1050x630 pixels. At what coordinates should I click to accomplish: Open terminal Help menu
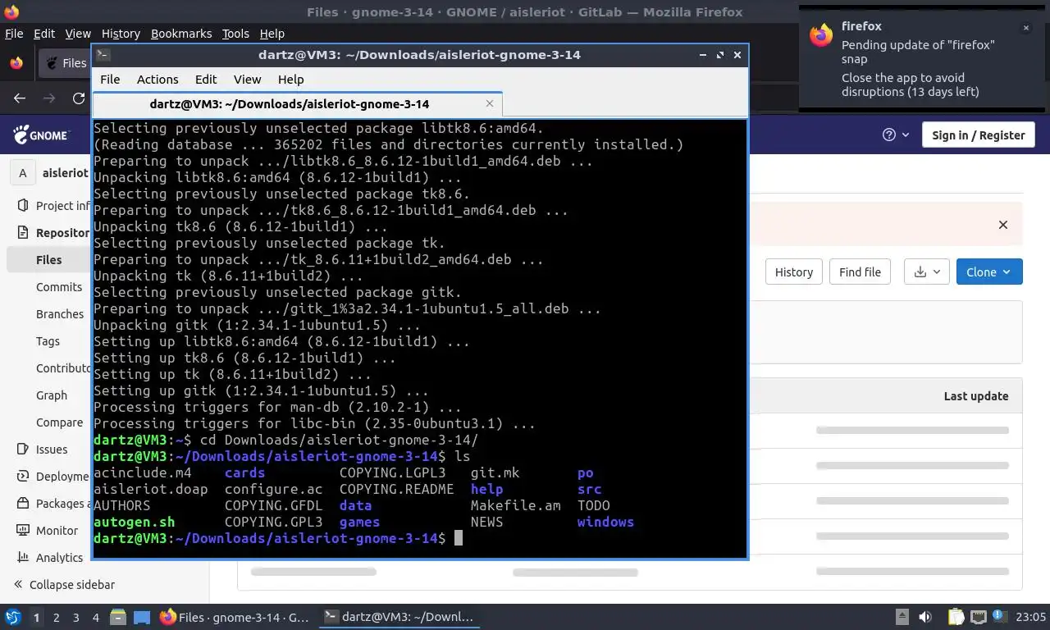(x=290, y=80)
